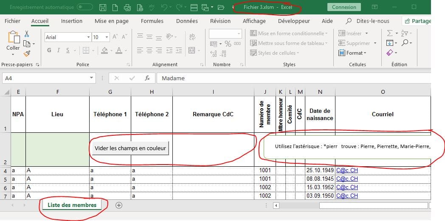The image size is (445, 221).
Task: Click the Save icon in the title bar
Action: click(x=103, y=7)
